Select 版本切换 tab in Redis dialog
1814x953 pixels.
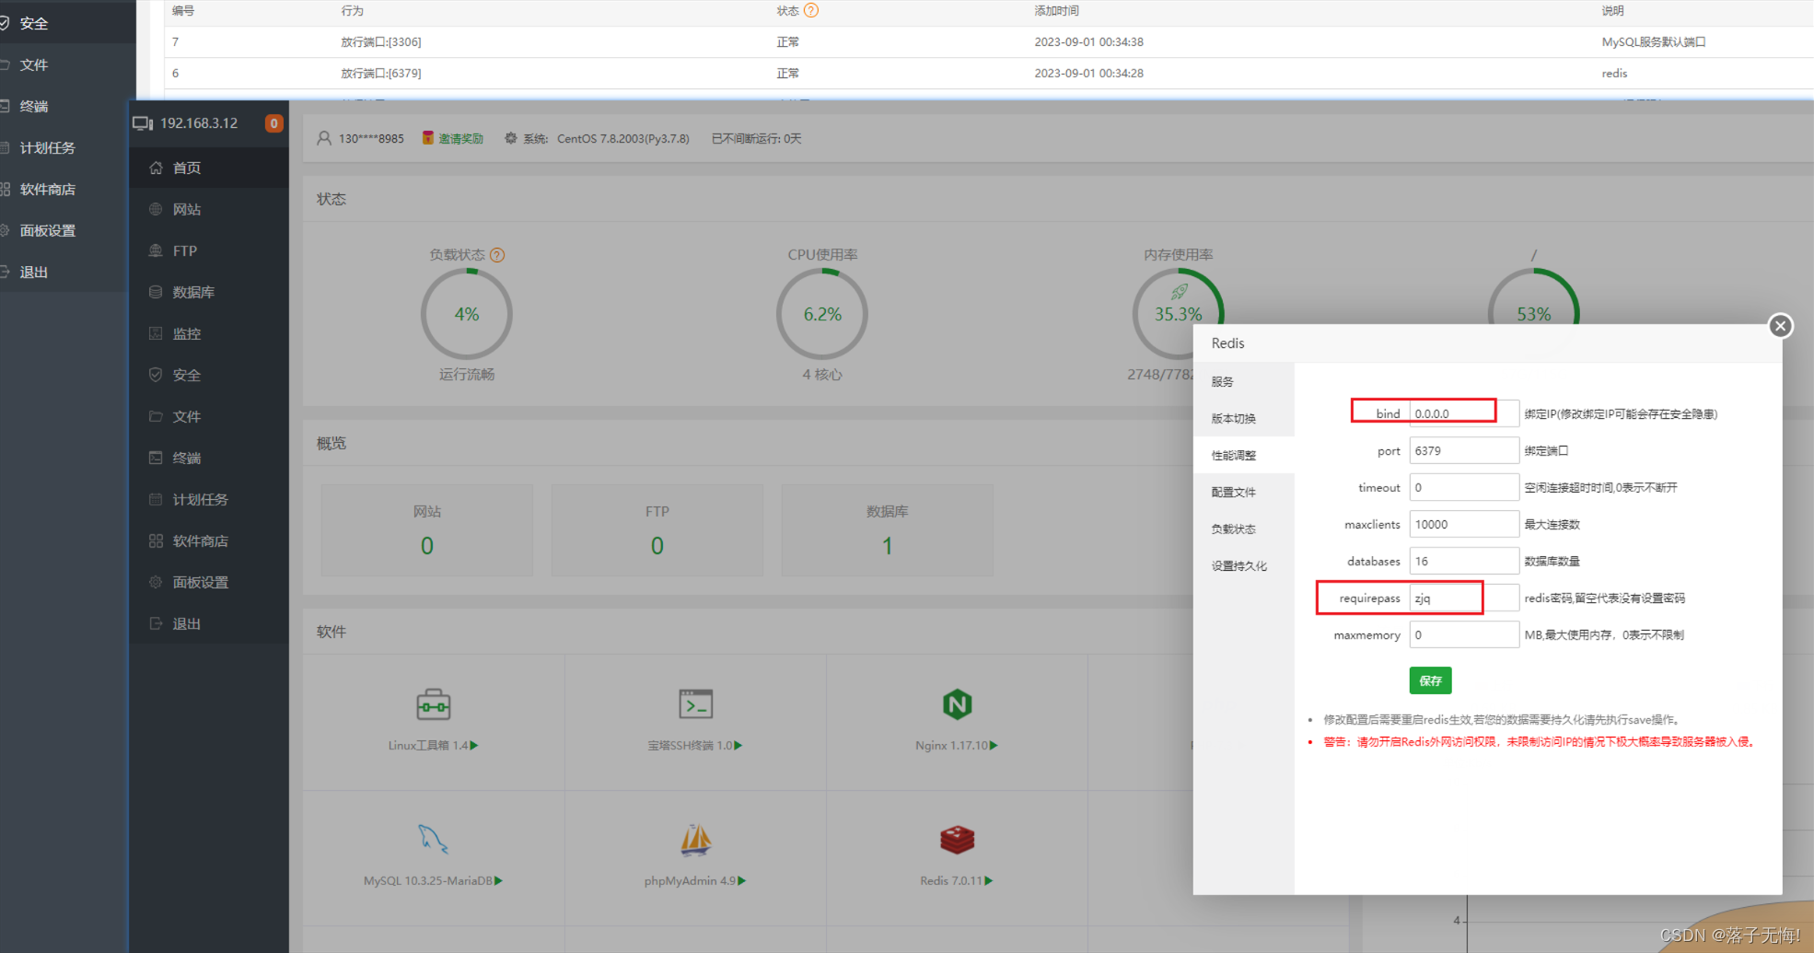[1244, 418]
